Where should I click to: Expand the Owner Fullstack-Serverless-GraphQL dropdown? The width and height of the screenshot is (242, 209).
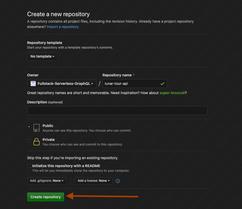tap(62, 84)
